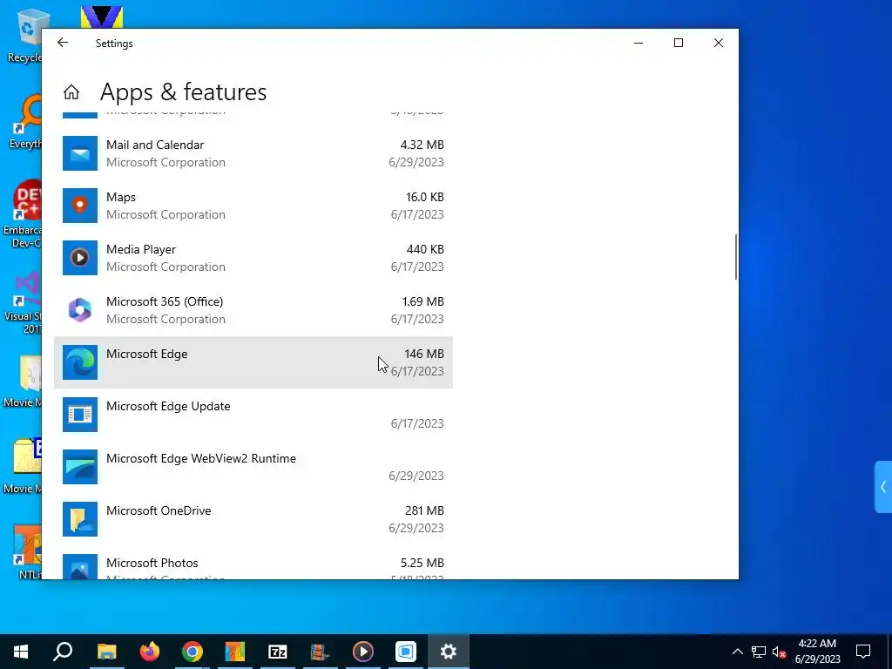Close the Settings window

pyautogui.click(x=719, y=43)
